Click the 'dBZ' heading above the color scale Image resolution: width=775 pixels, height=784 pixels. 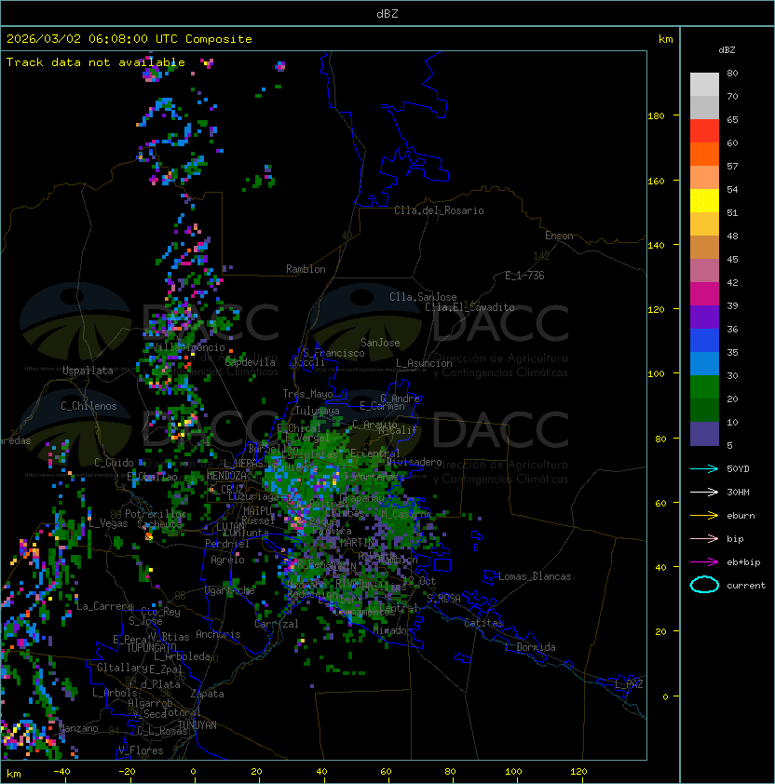[x=727, y=50]
